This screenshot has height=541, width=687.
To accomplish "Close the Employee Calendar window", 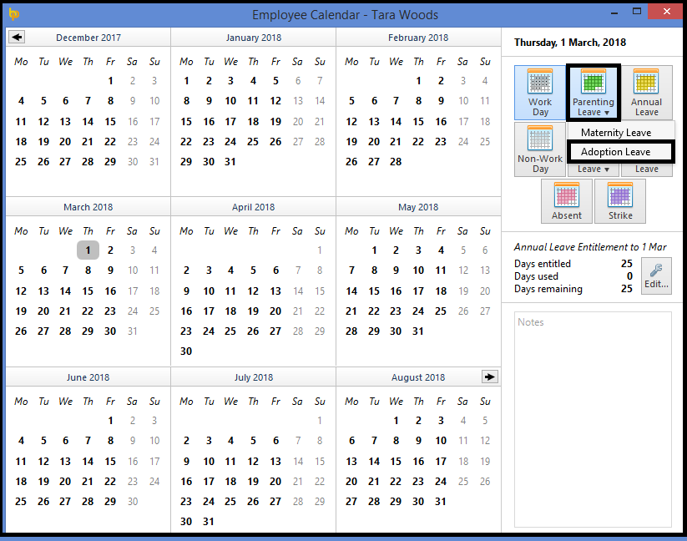I will tap(666, 12).
